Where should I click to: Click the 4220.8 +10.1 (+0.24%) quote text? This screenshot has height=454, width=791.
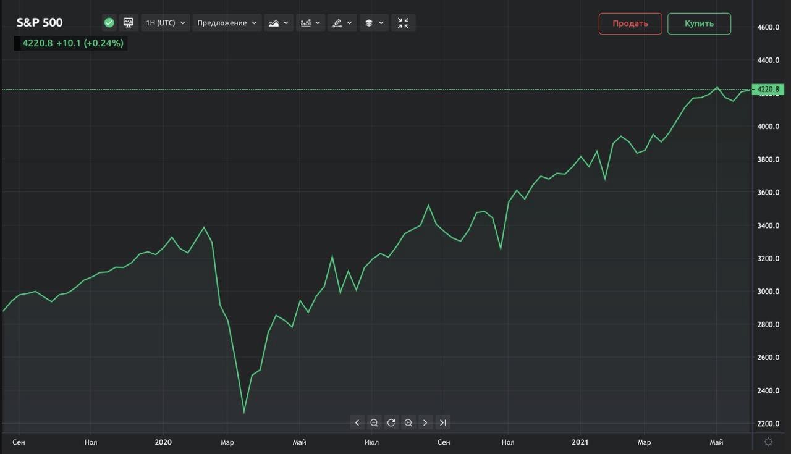(x=73, y=43)
